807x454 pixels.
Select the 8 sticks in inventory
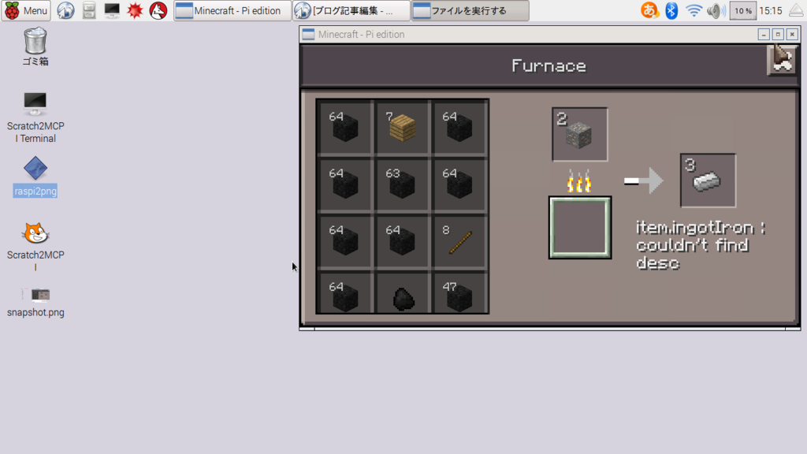[459, 241]
